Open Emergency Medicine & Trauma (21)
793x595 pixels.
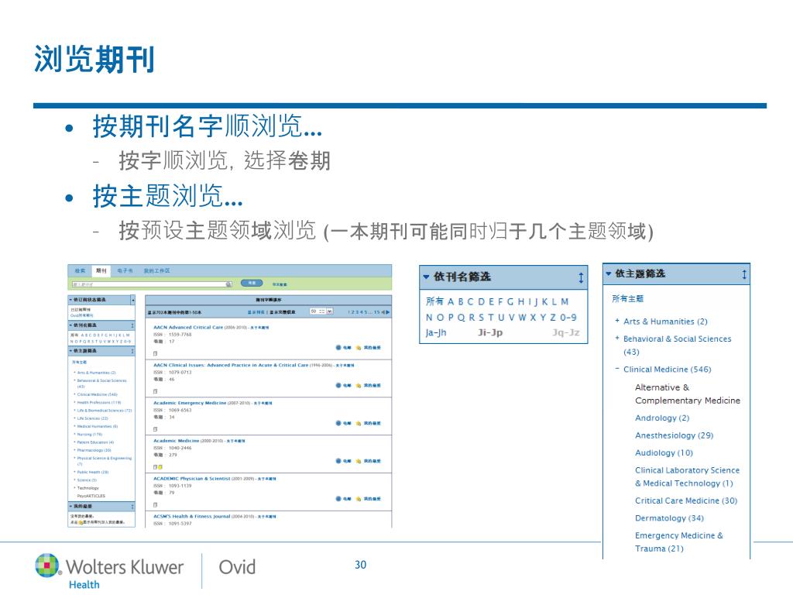click(x=679, y=542)
